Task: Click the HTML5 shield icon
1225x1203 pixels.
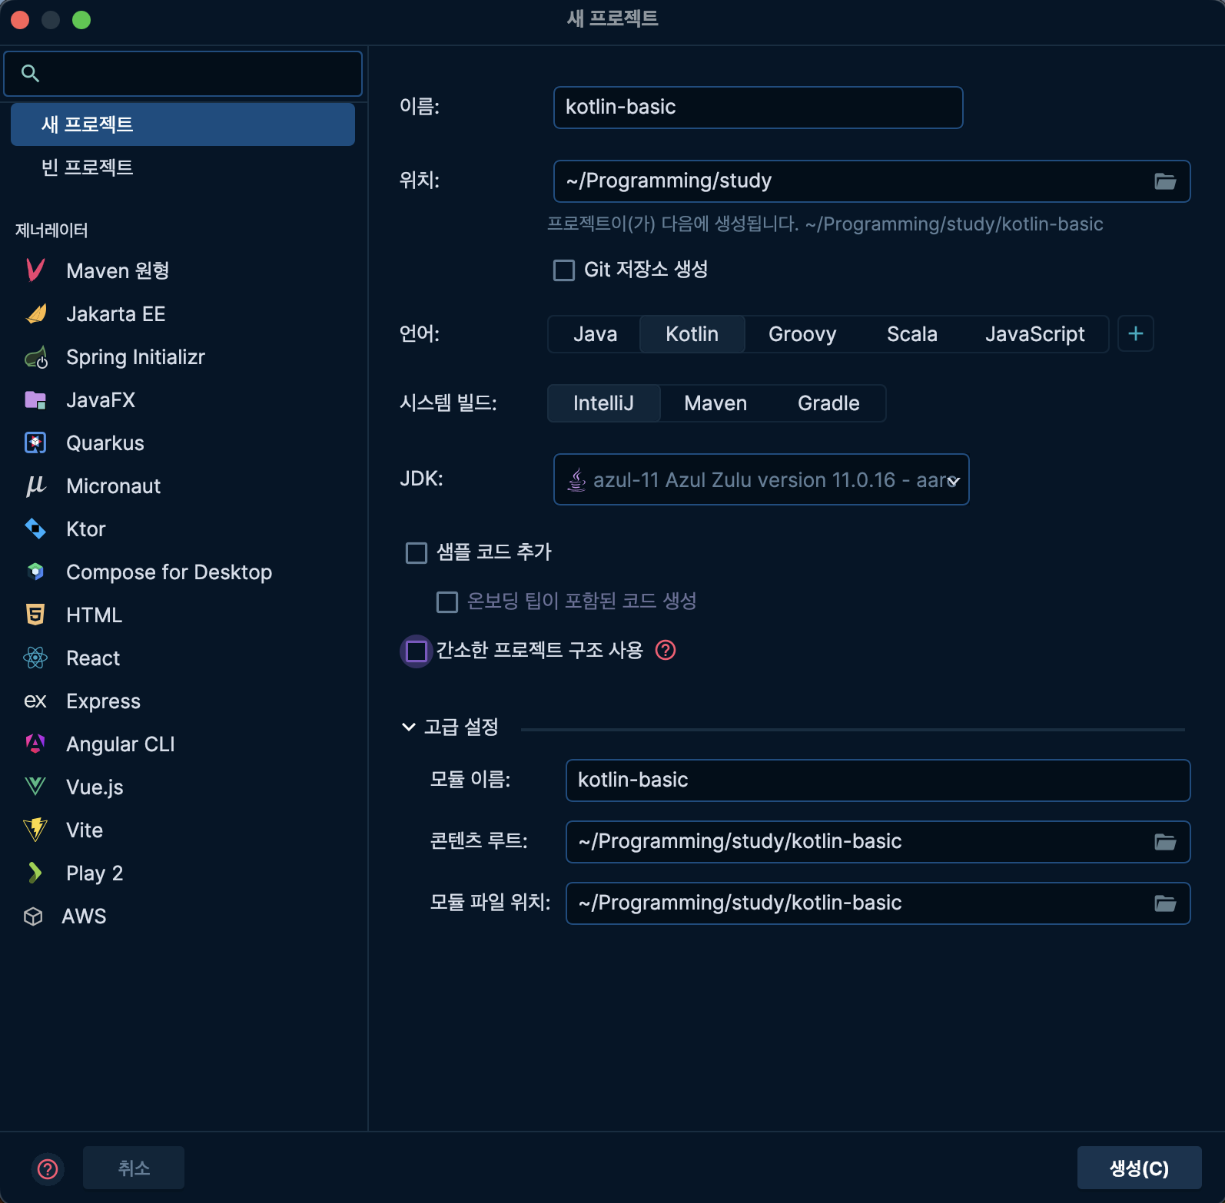Action: click(35, 615)
